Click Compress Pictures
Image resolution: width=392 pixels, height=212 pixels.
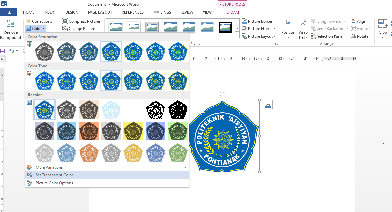pos(81,21)
